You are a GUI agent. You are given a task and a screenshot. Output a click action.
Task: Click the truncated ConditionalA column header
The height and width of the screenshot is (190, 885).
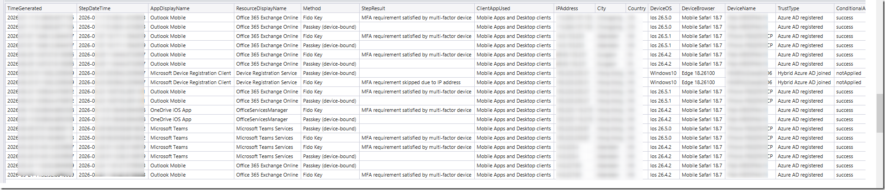850,8
